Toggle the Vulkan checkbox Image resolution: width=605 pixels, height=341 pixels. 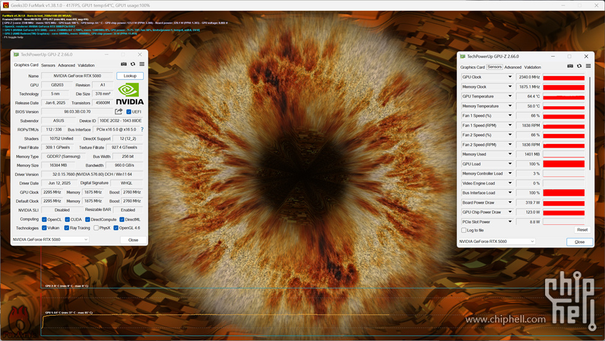[x=44, y=228]
